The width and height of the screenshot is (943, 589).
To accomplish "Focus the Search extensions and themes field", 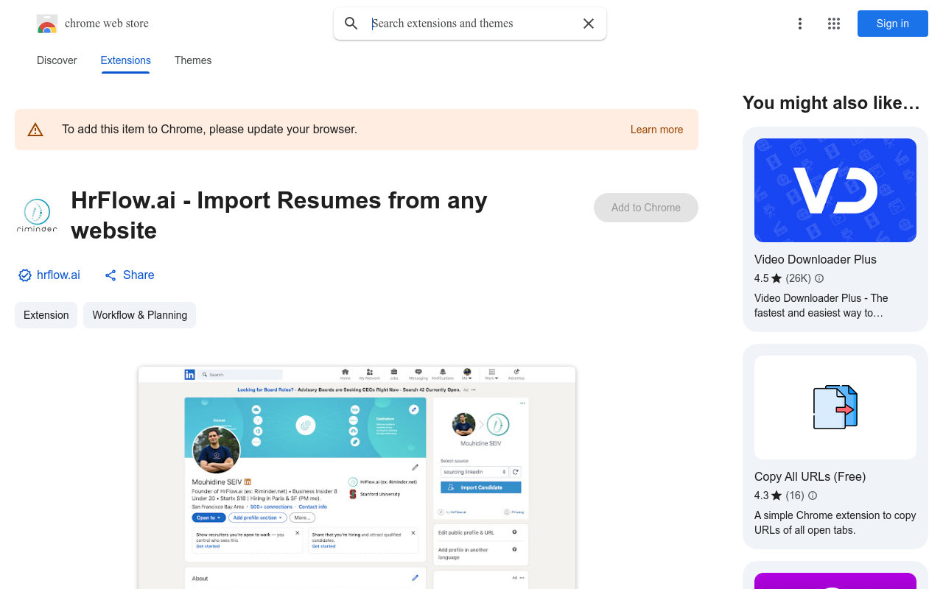I will (471, 24).
